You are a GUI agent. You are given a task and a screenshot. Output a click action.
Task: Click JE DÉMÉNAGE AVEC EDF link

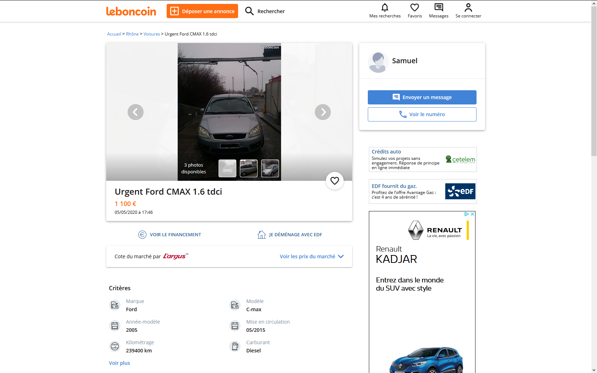[296, 234]
